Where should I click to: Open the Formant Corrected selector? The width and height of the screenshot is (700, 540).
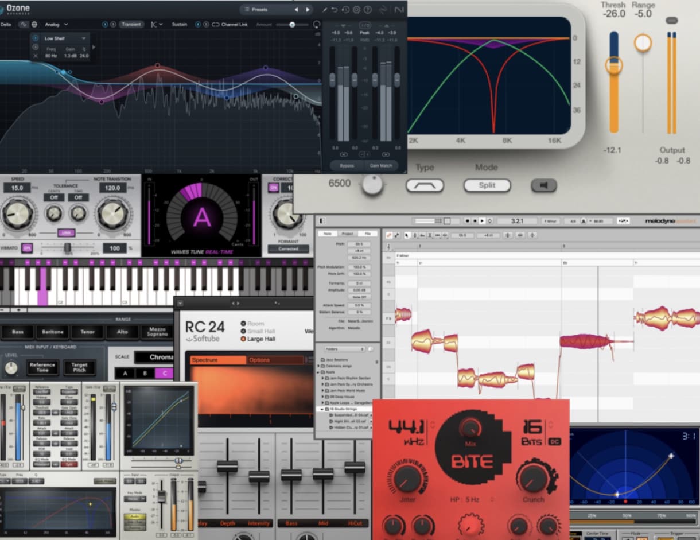(288, 249)
